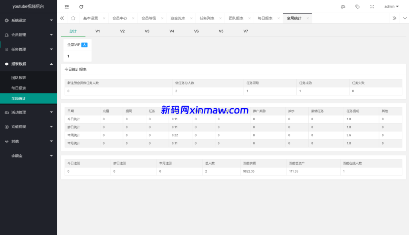This screenshot has width=409, height=235.
Task: Expand 充值提现 sidebar menu
Action: tap(28, 127)
